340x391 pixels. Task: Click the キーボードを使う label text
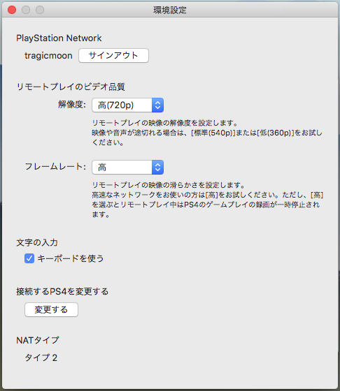pyautogui.click(x=71, y=258)
